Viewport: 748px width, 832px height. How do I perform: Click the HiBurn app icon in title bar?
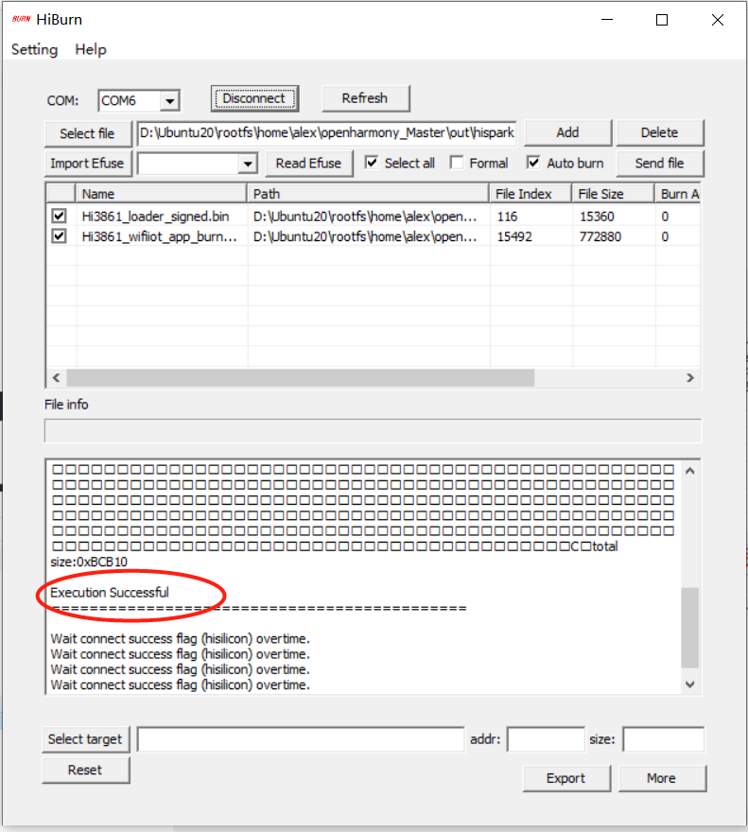point(21,19)
